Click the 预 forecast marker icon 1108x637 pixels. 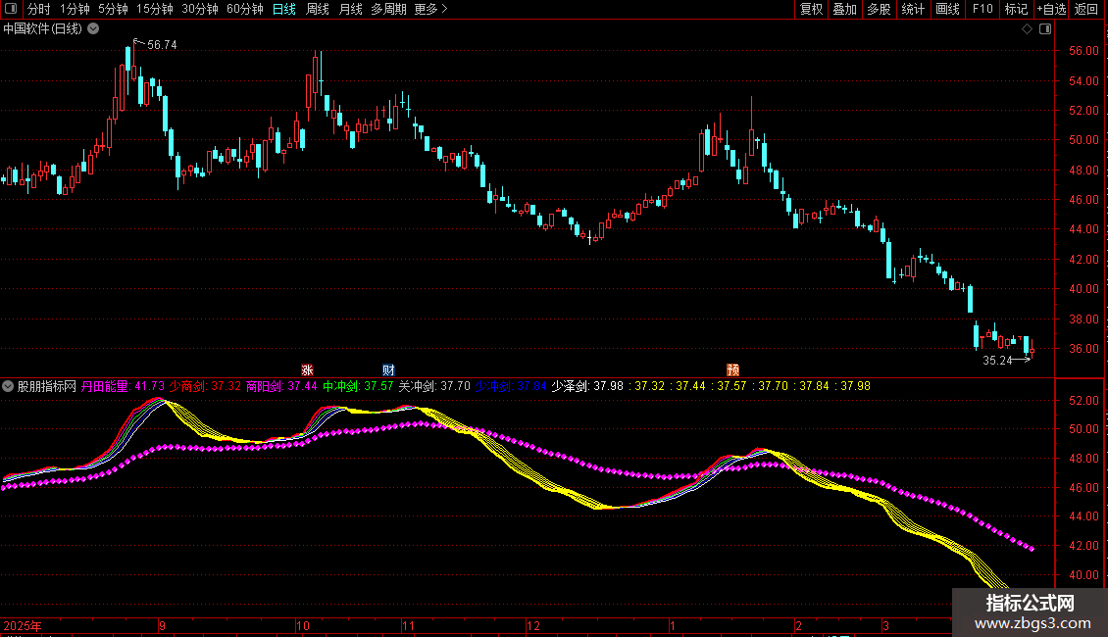[732, 369]
